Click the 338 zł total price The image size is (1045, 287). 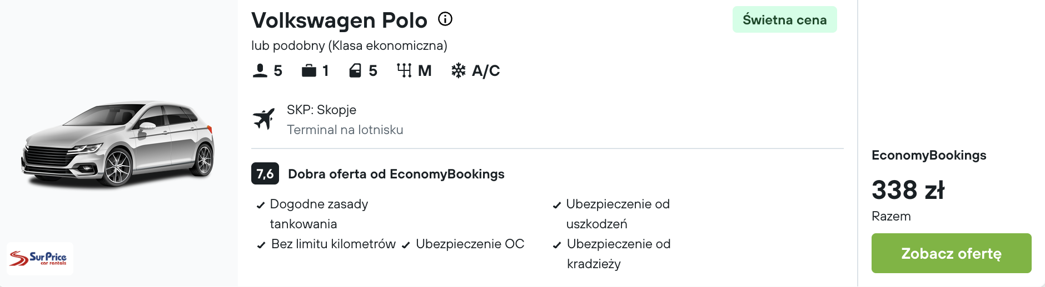(908, 189)
